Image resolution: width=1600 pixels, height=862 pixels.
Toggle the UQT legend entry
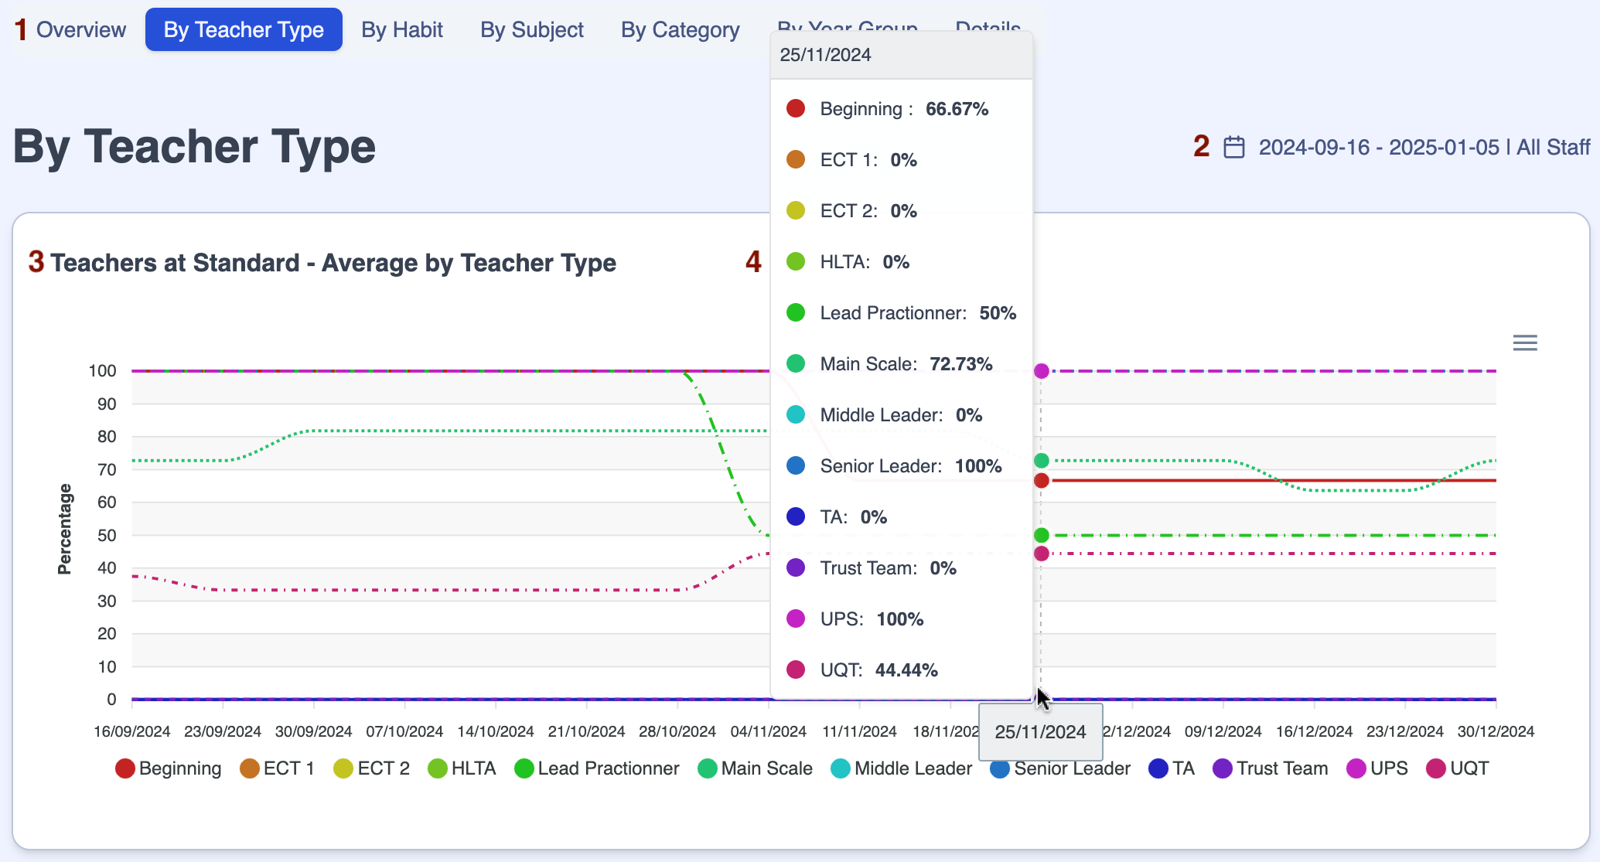tap(1458, 768)
